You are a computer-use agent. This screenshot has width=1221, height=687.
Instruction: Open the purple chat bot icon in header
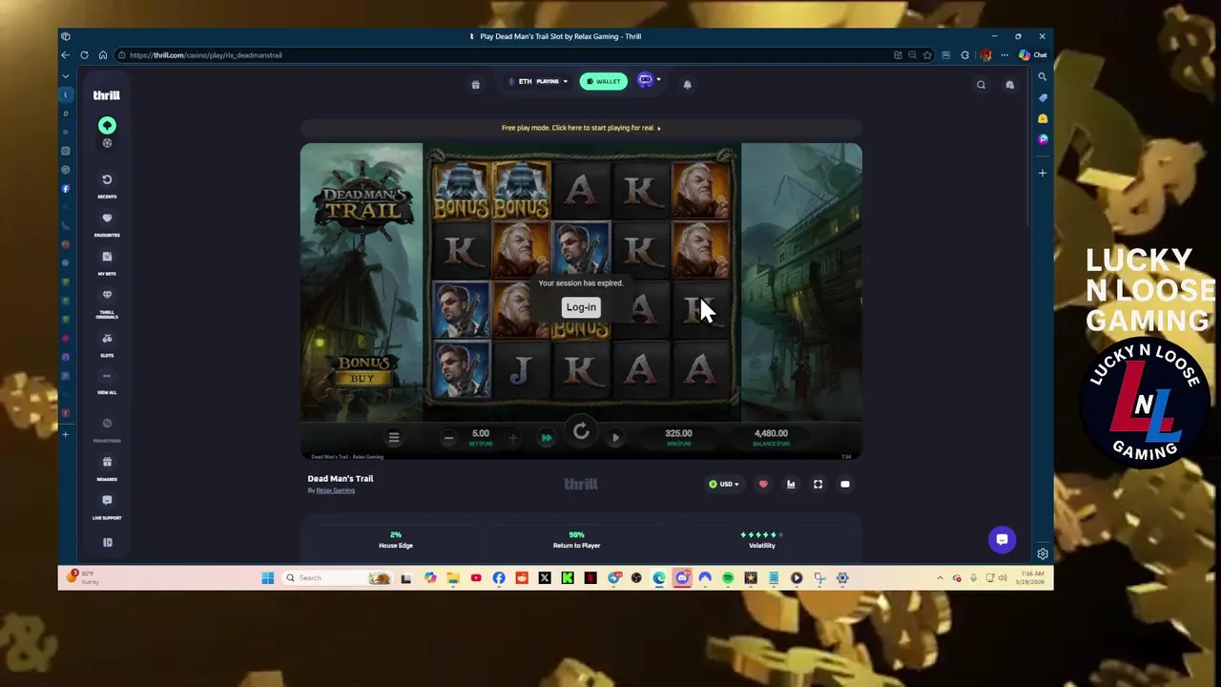point(645,81)
